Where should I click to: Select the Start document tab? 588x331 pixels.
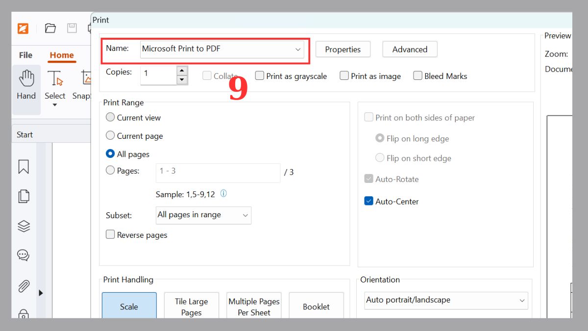25,135
